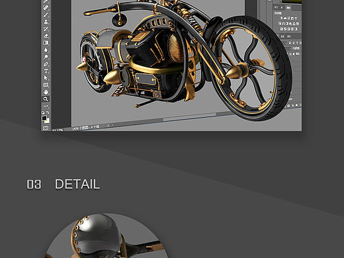This screenshot has height=258, width=344.
Task: Open the cream background color swatch
Action: (x=48, y=121)
